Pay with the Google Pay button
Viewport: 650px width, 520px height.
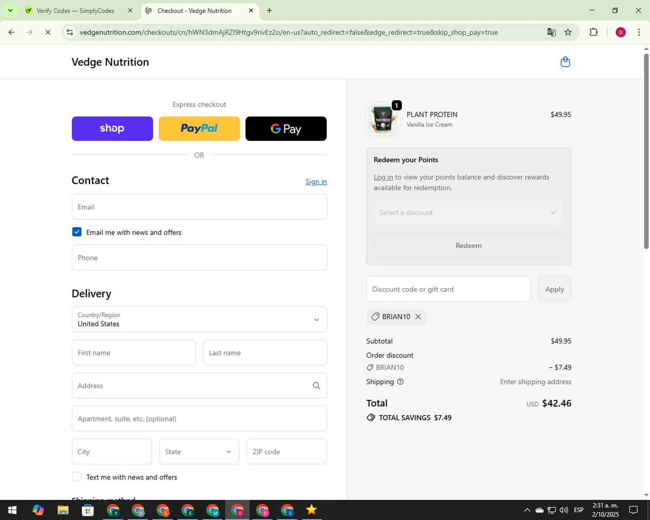coord(286,129)
